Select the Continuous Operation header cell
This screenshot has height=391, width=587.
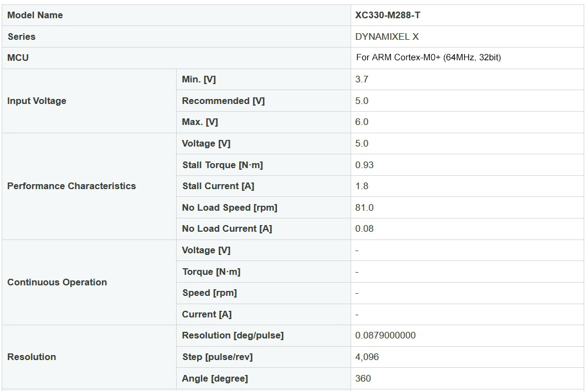click(x=57, y=282)
